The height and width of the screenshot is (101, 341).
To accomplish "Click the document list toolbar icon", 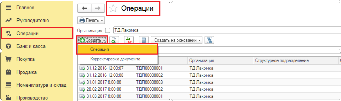I will (143, 40).
